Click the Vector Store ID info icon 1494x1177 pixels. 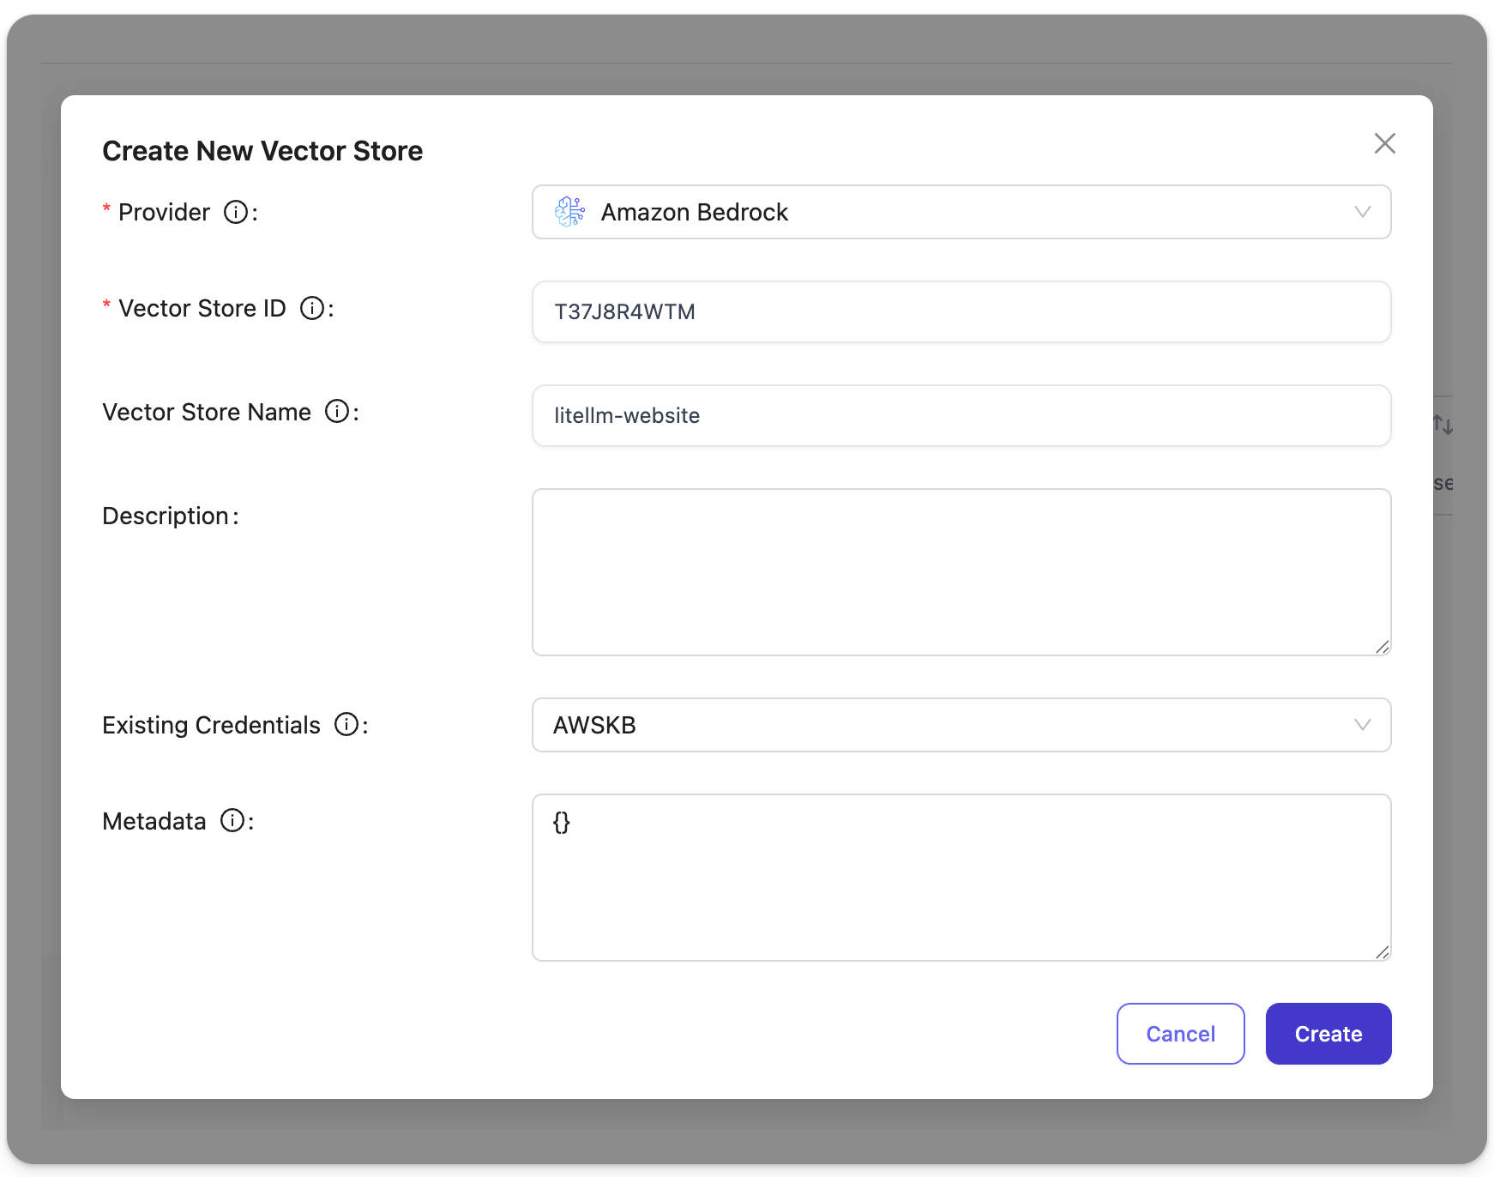point(312,308)
